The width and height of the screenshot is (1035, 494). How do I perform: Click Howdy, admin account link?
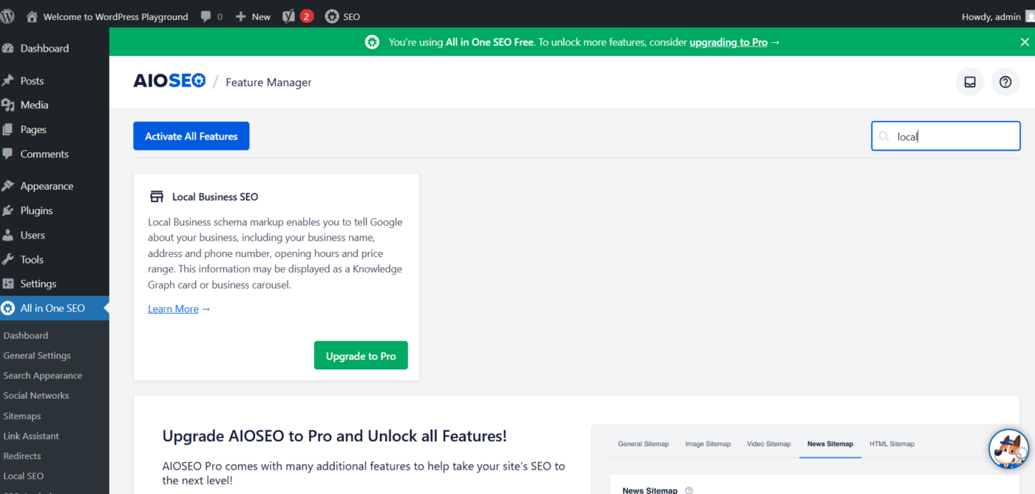[991, 16]
